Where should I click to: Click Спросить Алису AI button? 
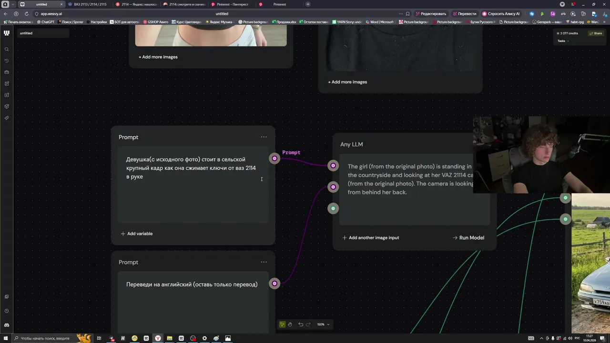pyautogui.click(x=501, y=14)
